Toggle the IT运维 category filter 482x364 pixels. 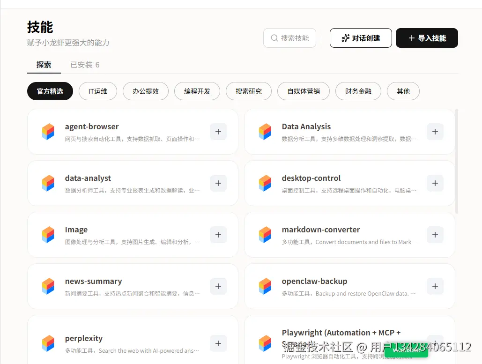click(x=97, y=91)
